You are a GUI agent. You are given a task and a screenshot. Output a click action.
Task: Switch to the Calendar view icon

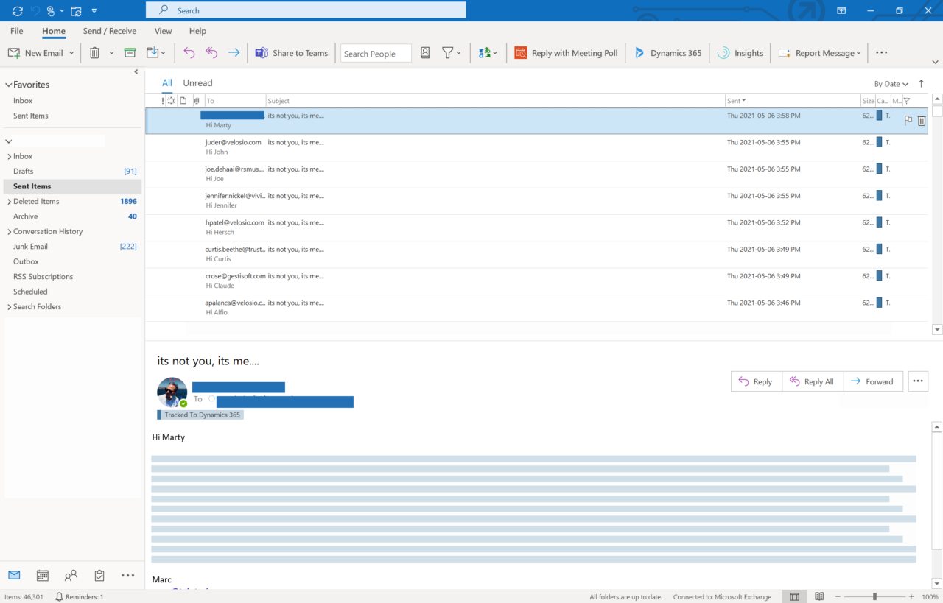42,575
